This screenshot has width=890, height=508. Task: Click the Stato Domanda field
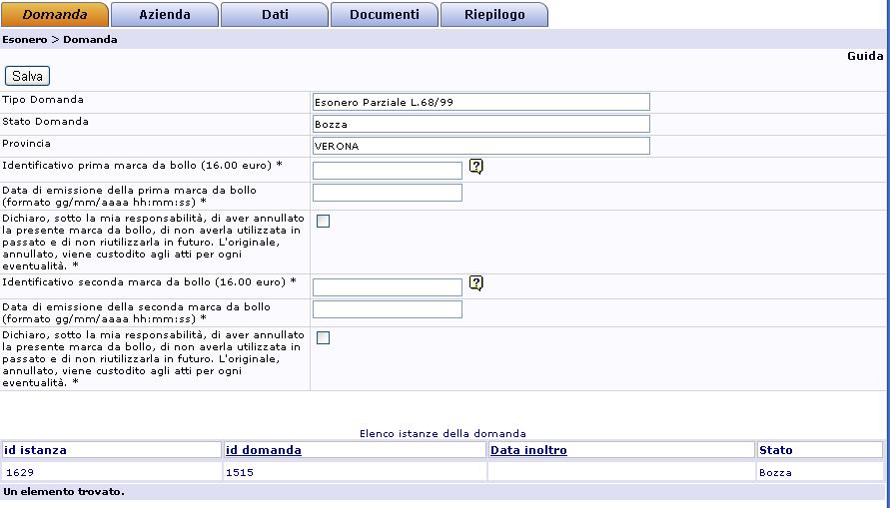click(480, 124)
